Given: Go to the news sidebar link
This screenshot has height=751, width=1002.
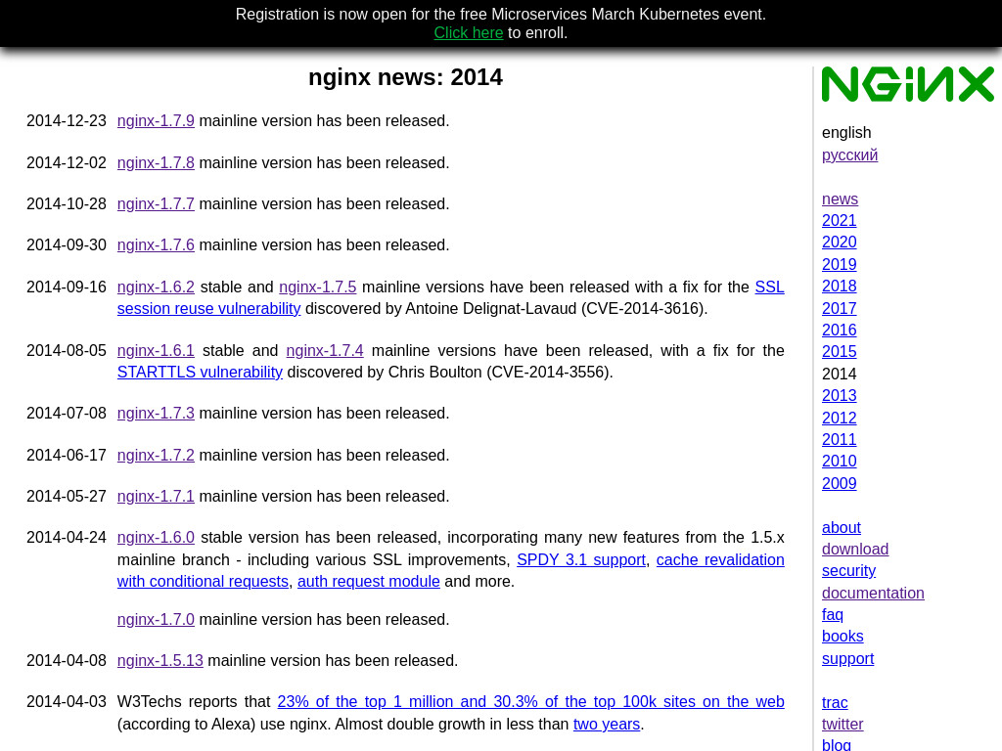Looking at the screenshot, I should coord(840,199).
